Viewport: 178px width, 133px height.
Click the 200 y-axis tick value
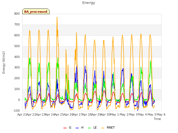click(x=17, y=78)
